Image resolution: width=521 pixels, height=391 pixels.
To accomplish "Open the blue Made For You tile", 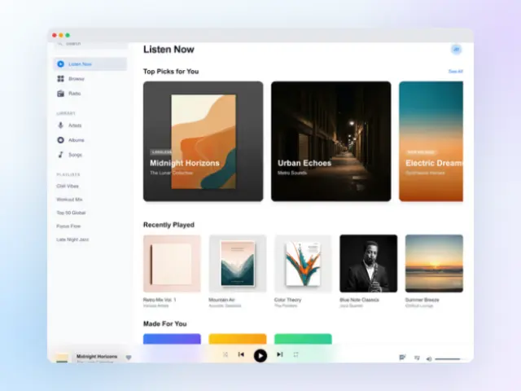I will [172, 339].
